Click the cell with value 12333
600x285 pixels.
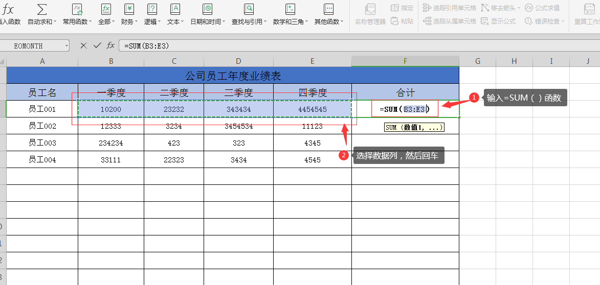tap(111, 126)
